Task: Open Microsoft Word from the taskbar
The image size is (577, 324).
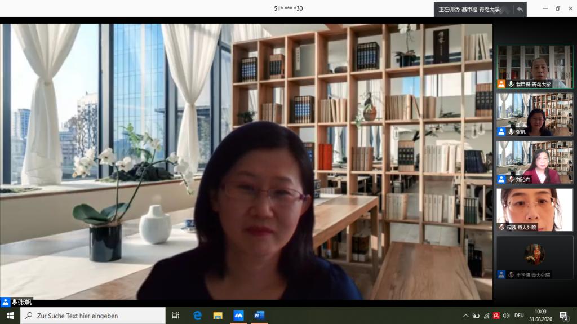Action: 259,316
